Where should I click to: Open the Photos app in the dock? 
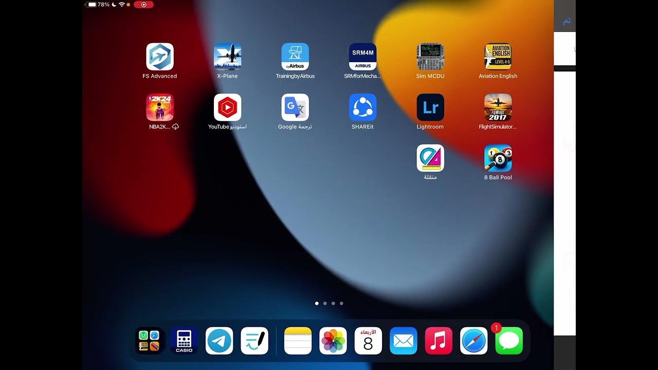[x=333, y=341]
